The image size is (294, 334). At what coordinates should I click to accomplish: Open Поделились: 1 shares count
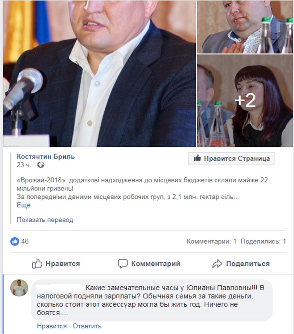point(263,241)
